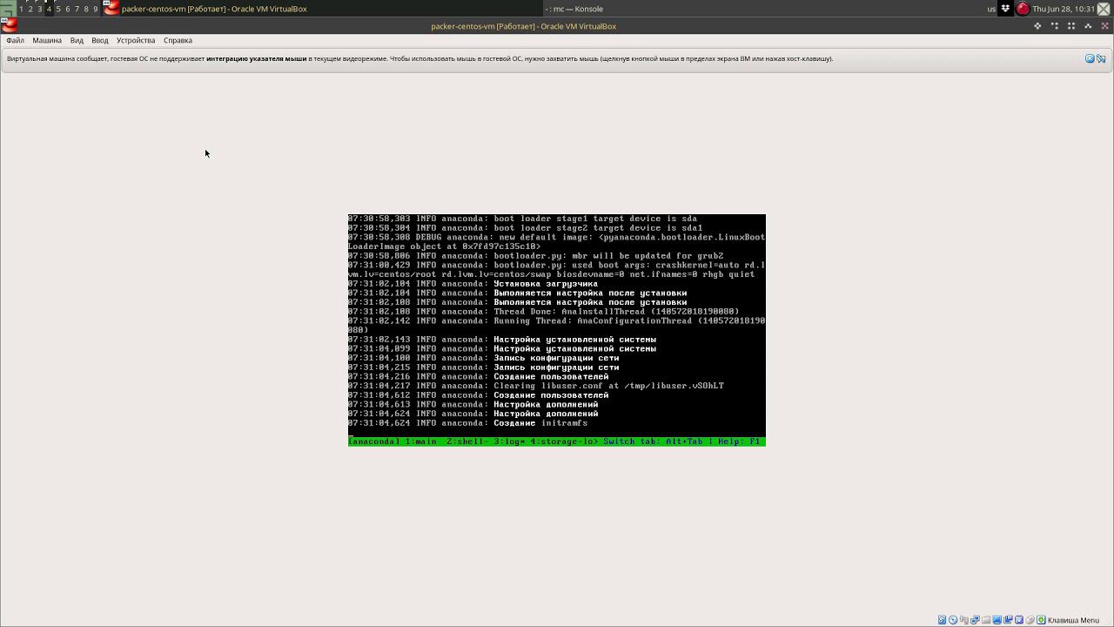
Task: Switch to workspace 2
Action: (x=30, y=9)
